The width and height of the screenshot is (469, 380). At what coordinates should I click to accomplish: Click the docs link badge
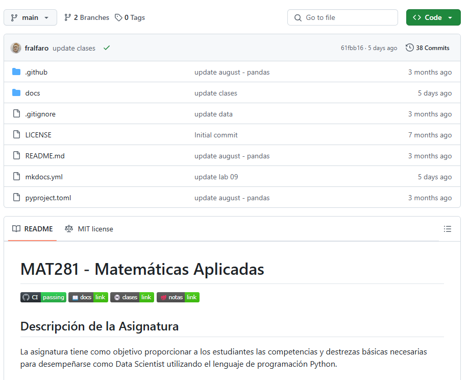click(88, 297)
